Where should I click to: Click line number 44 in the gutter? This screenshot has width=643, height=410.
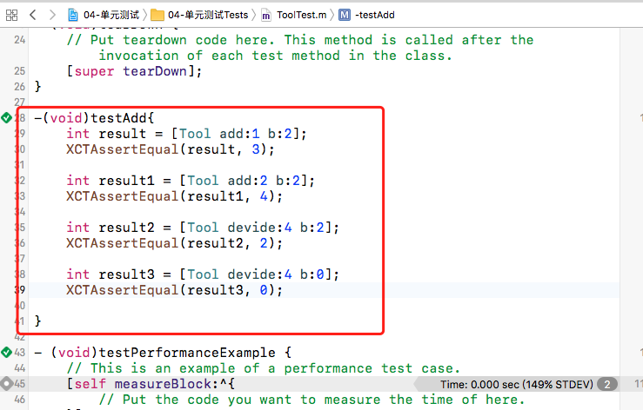coord(20,368)
